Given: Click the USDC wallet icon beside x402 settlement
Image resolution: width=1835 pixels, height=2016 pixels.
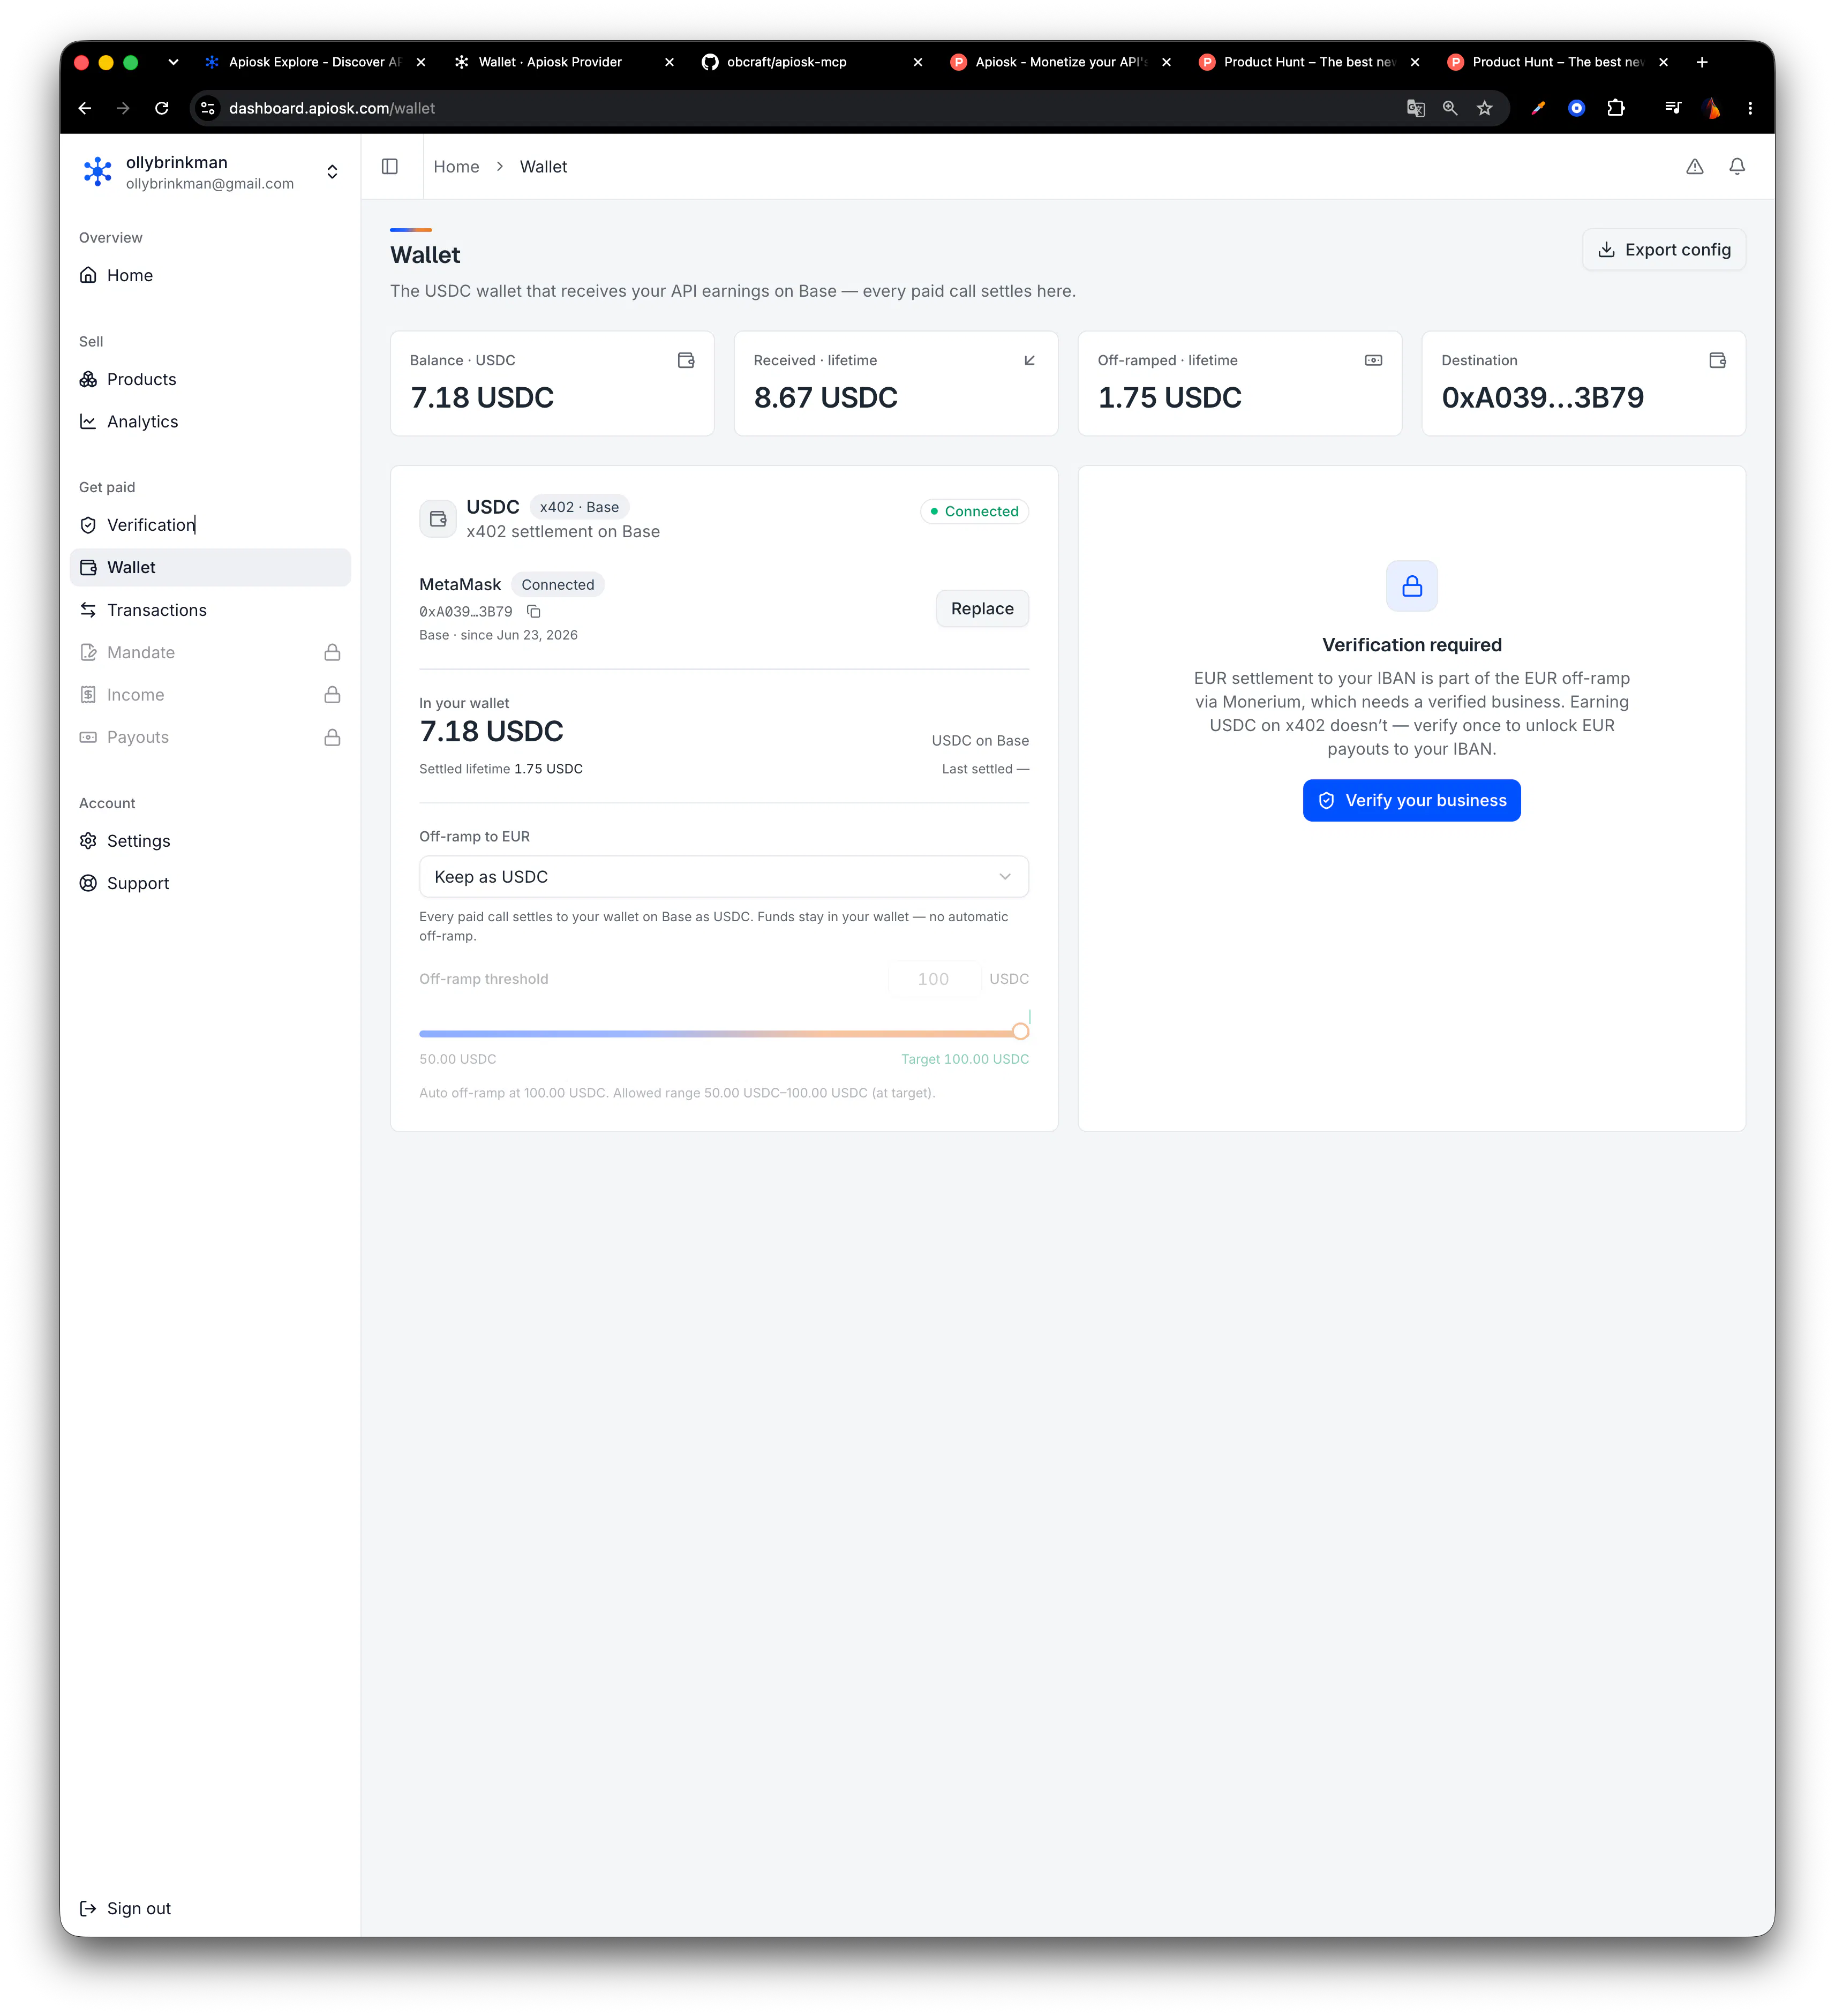Looking at the screenshot, I should [x=438, y=519].
